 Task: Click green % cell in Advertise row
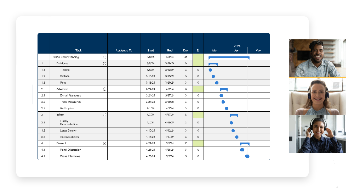coord(198,89)
